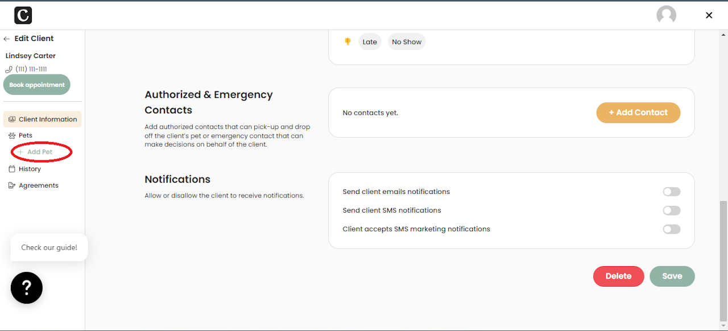
Task: Click the Add Contact button
Action: [x=638, y=113]
